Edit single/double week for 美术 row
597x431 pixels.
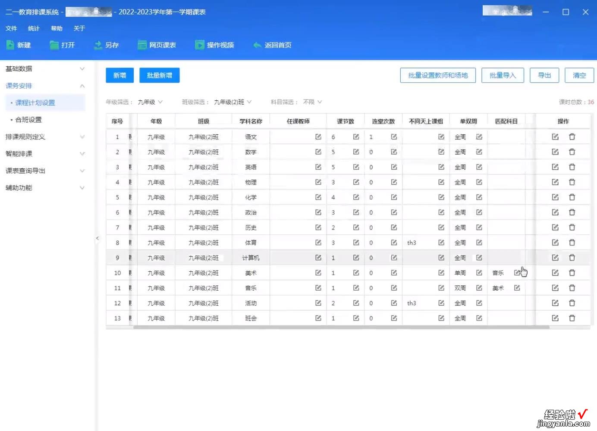tap(479, 273)
